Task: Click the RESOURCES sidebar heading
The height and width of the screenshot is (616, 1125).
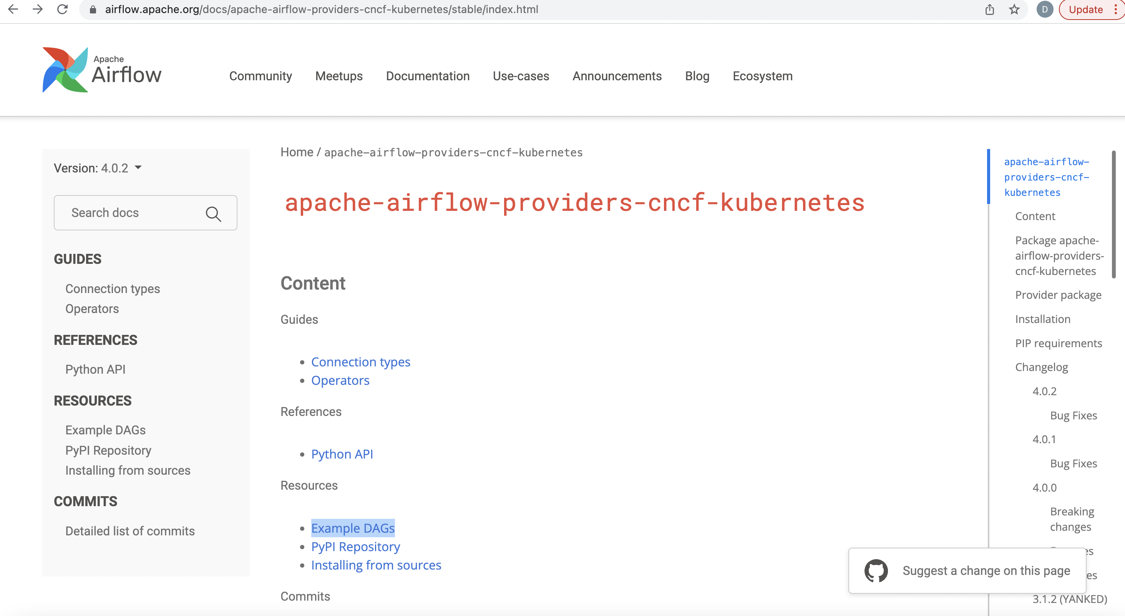Action: tap(93, 400)
